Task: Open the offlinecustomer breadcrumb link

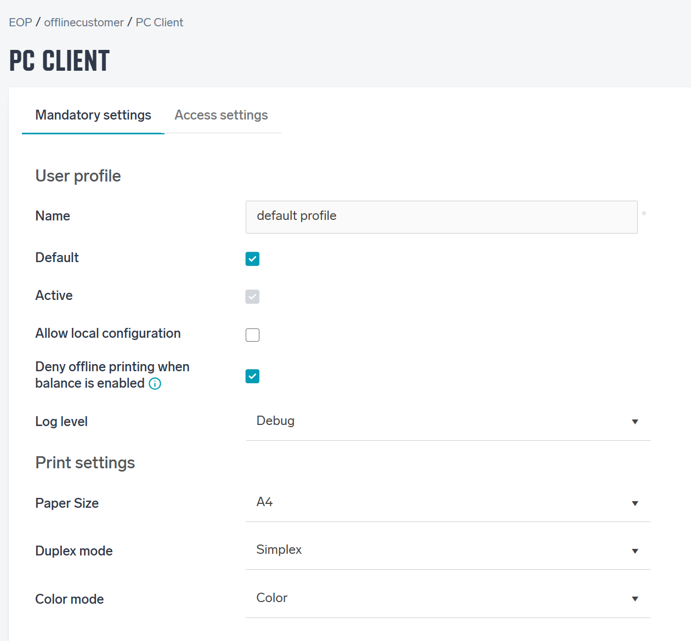Action: coord(84,22)
